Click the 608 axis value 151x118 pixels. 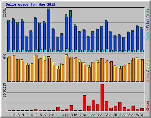pos(5,56)
